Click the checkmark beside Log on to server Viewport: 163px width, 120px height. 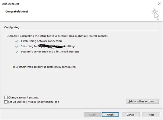(x=17, y=52)
